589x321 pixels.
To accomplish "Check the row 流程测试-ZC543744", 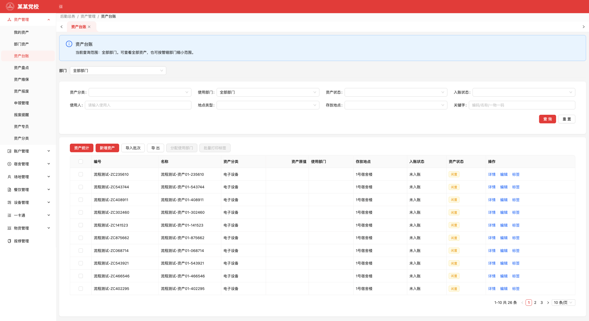I will click(81, 187).
